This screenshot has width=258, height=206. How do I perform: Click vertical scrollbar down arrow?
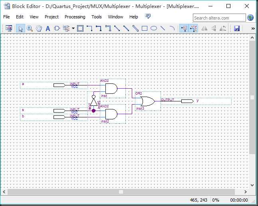pos(252,185)
